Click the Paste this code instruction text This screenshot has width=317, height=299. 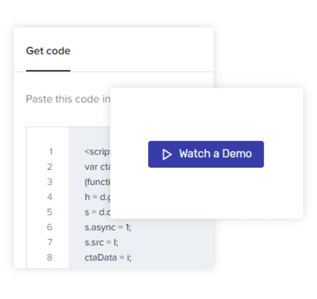click(68, 99)
